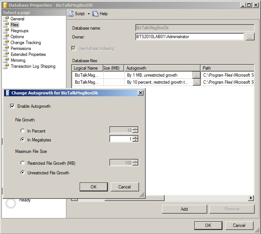Screen dimensions: 261x234
Task: Click the Help toolbar icon
Action: [x=96, y=14]
